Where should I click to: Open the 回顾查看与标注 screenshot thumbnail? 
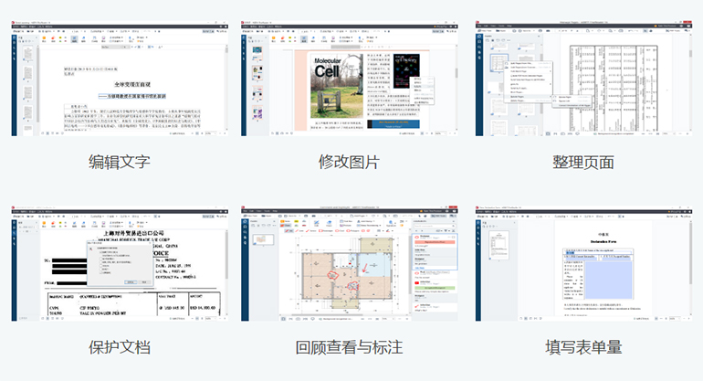350,264
